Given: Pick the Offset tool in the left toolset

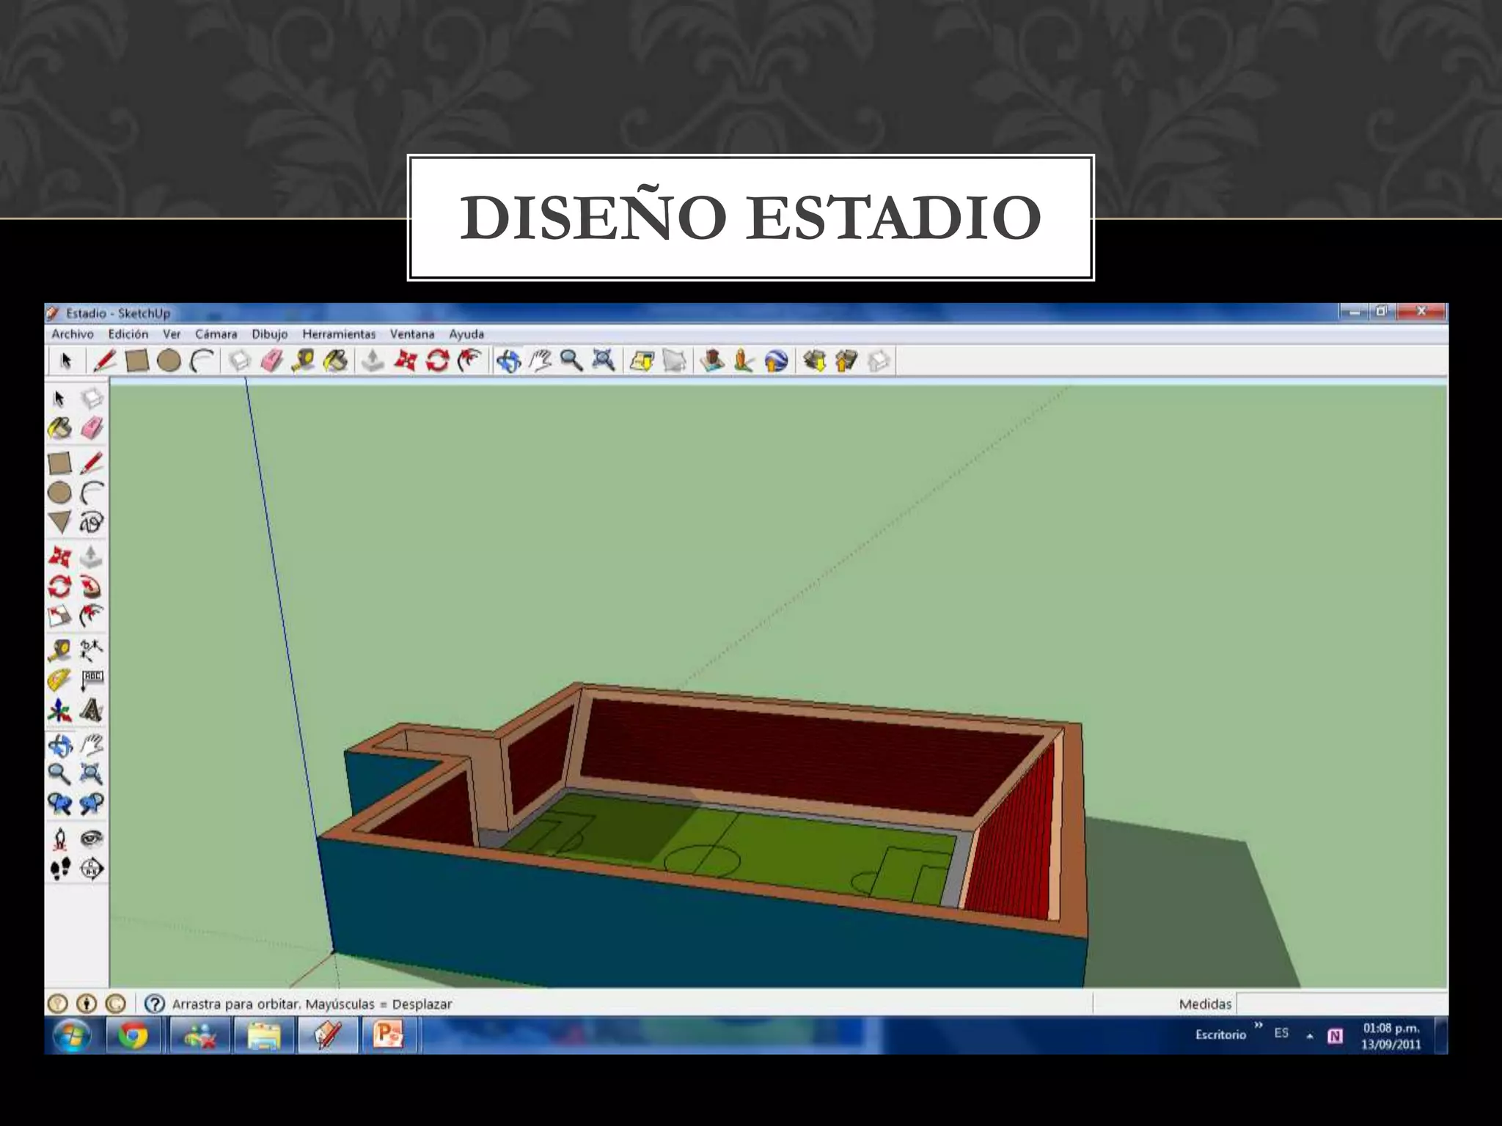Looking at the screenshot, I should pyautogui.click(x=91, y=616).
